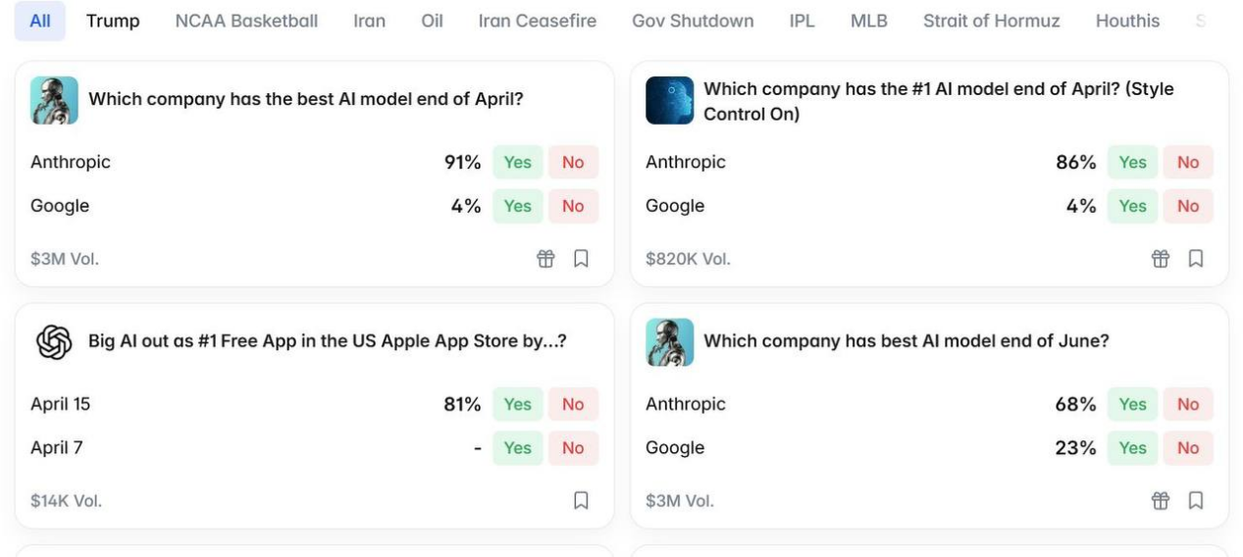Buy No for April 7 outcome
Screen dimensions: 1243x557
[573, 448]
